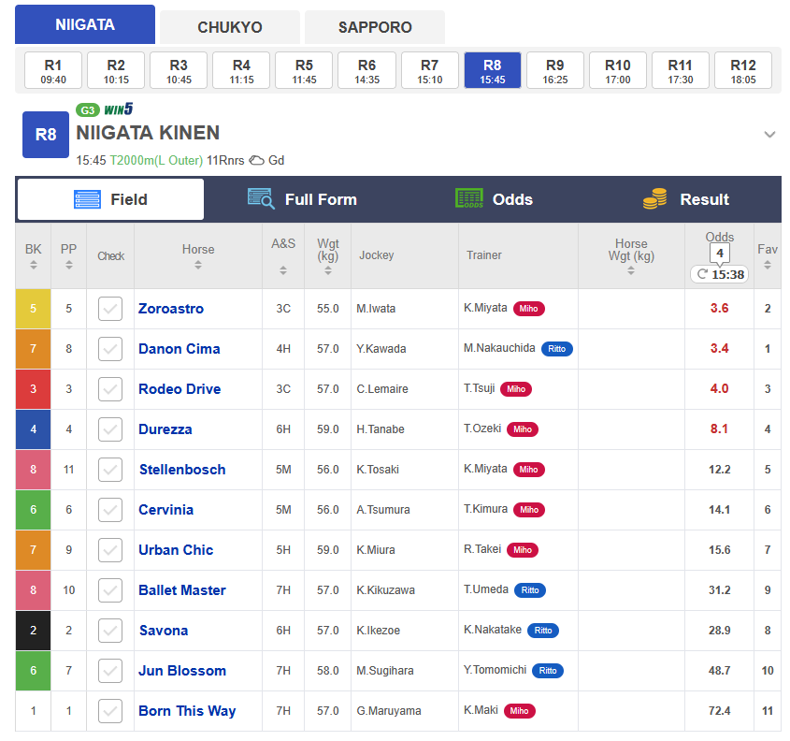This screenshot has height=741, width=790.
Task: Check the box for Urban Chic
Action: pyautogui.click(x=110, y=550)
